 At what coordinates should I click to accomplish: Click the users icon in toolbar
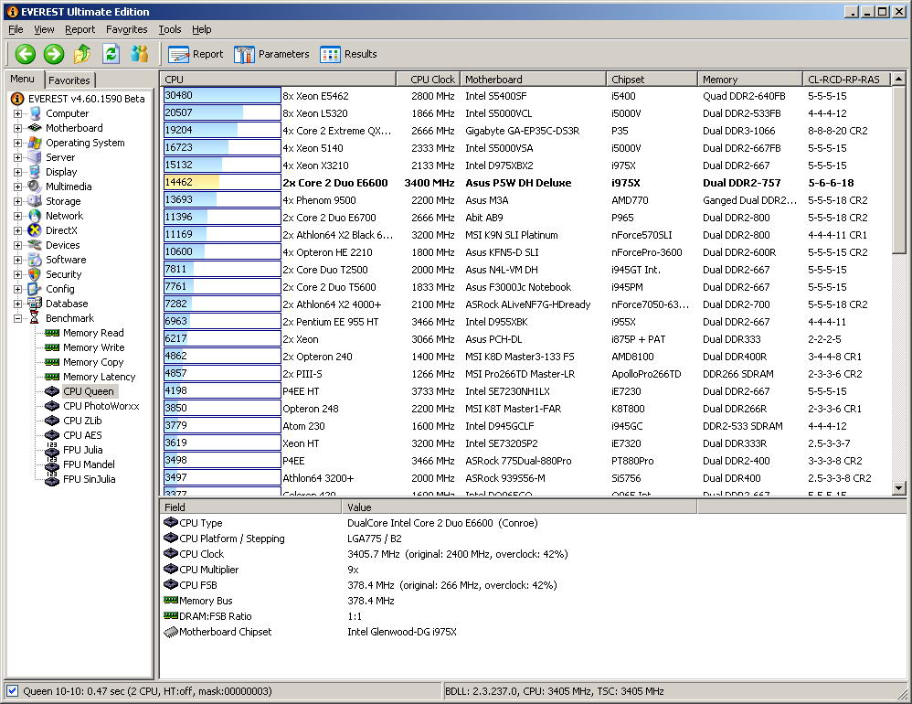point(139,54)
